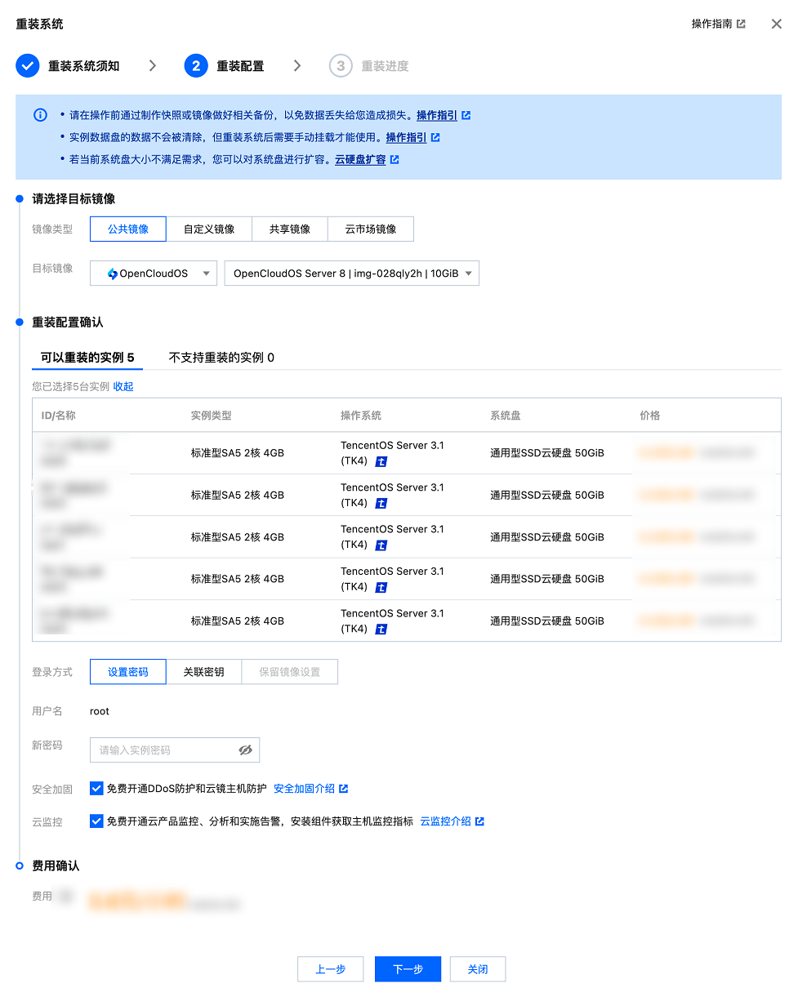
Task: Click TencentOS icon in second instance row
Action: click(381, 503)
